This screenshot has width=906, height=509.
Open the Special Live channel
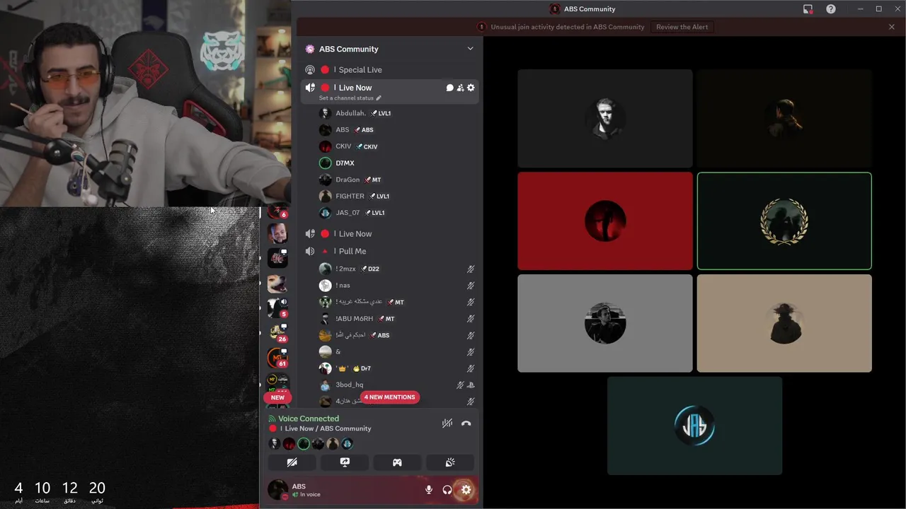click(x=389, y=70)
